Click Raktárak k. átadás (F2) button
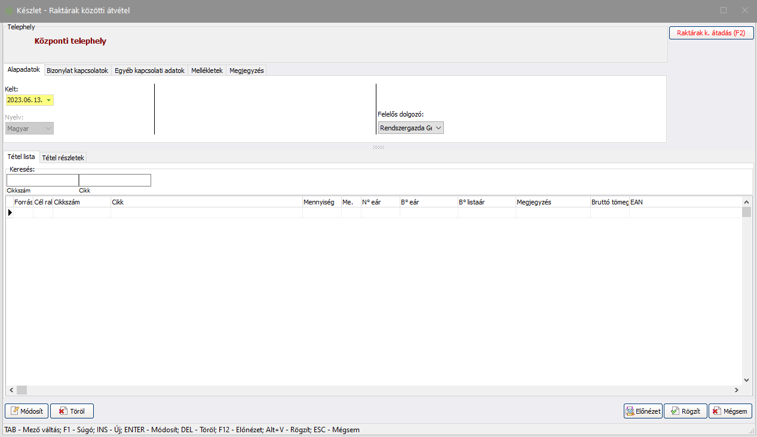 [x=711, y=33]
